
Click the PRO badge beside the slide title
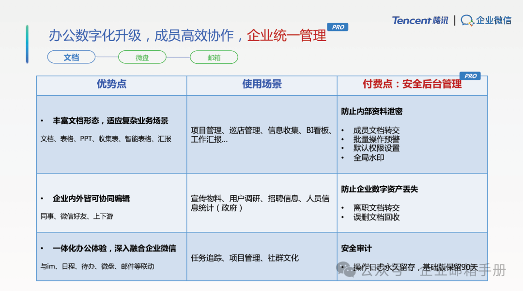tap(338, 27)
